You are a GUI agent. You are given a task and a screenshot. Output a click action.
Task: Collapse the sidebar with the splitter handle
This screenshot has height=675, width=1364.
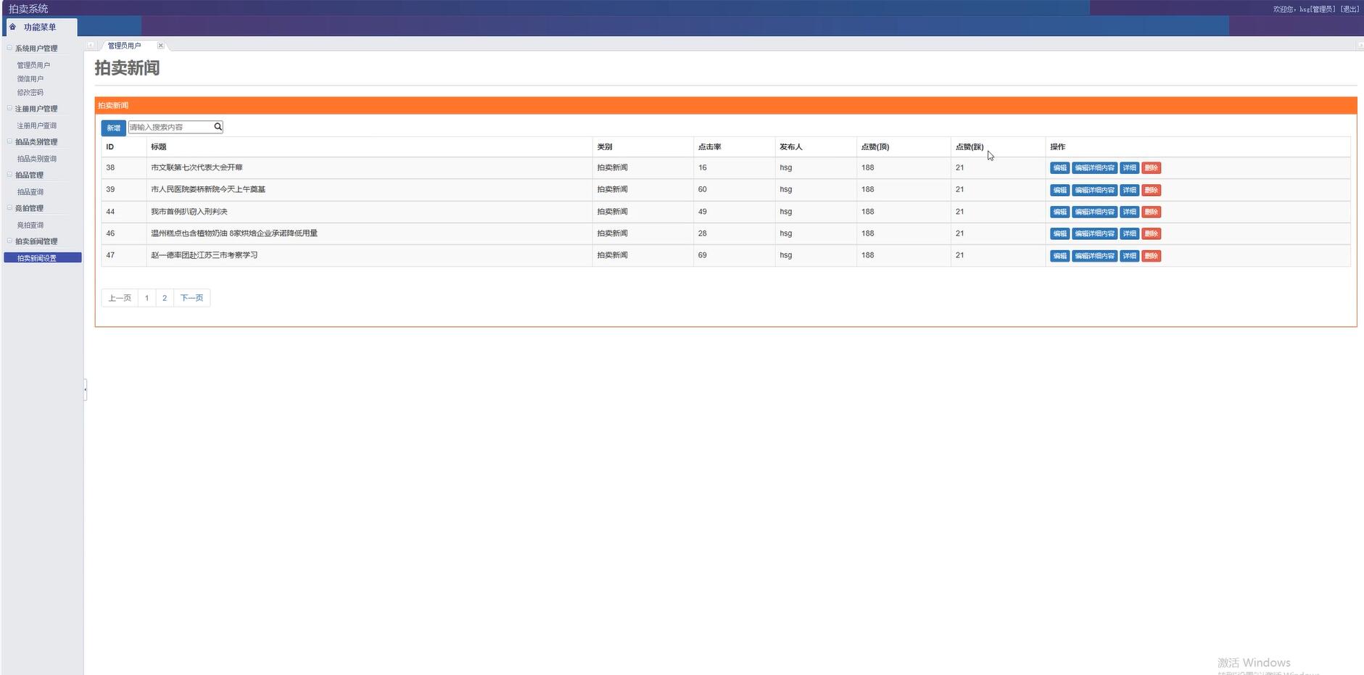click(x=85, y=389)
